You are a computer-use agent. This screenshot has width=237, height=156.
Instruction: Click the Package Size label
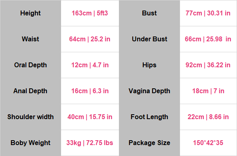(x=149, y=143)
